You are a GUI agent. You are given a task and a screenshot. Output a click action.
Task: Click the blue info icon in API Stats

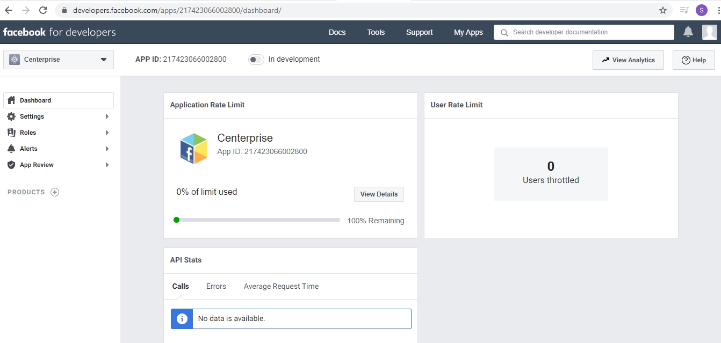pos(182,318)
